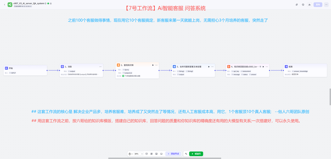Screen dimensions: 331x159
Task: Select the 结束 end node icon
Action: (x=286, y=67)
